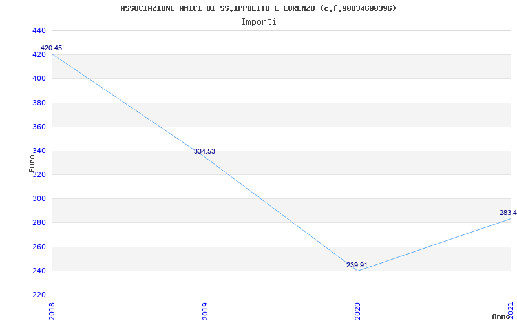The width and height of the screenshot is (517, 323).
Task: Click the chart title ASSOCIAZIONE AMICI DI SS.IPPOLITO E LORENZO
Action: [x=258, y=8]
